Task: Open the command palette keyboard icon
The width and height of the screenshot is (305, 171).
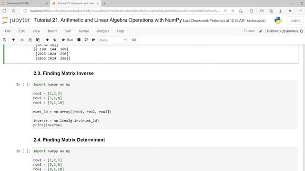Action: tap(134, 40)
